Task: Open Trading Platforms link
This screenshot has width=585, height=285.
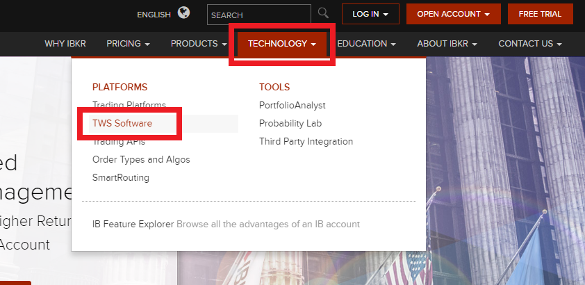Action: point(129,105)
